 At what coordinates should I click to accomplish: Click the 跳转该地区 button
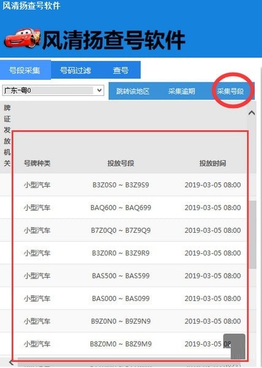tap(133, 92)
